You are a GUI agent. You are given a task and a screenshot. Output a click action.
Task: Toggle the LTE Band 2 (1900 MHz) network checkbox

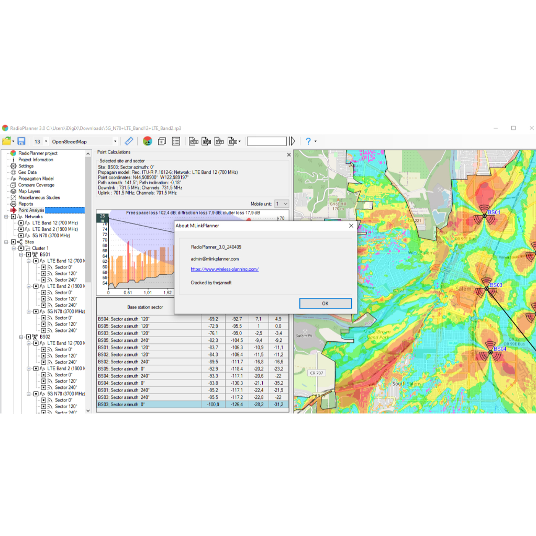pyautogui.click(x=21, y=229)
